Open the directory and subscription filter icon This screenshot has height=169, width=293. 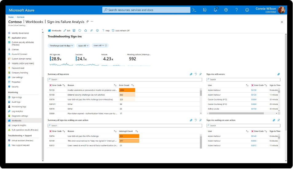point(205,10)
